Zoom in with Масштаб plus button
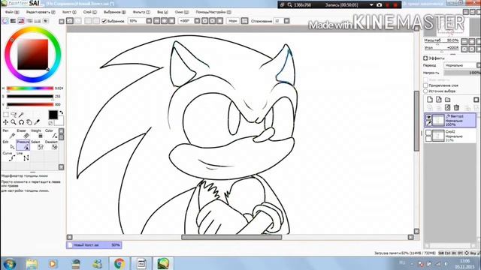This screenshot has width=481, height=270. (472, 41)
